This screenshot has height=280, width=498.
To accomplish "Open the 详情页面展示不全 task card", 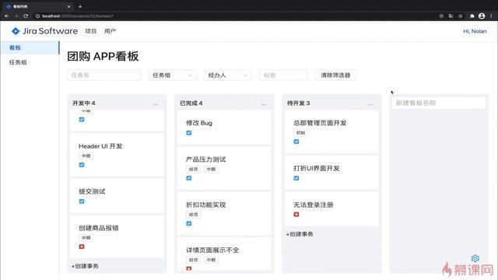I will 224,254.
